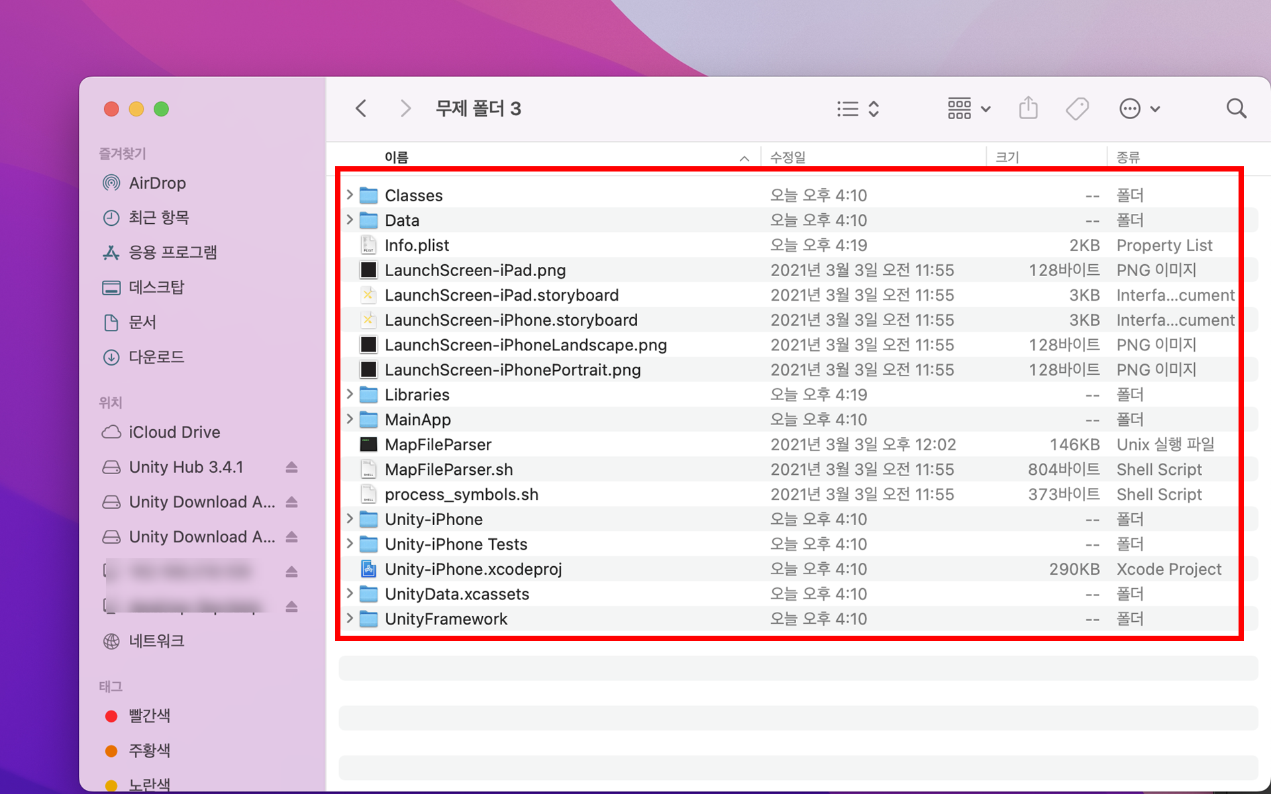Expand the Unity-iPhone Tests folder
This screenshot has width=1271, height=794.
pyautogui.click(x=350, y=544)
